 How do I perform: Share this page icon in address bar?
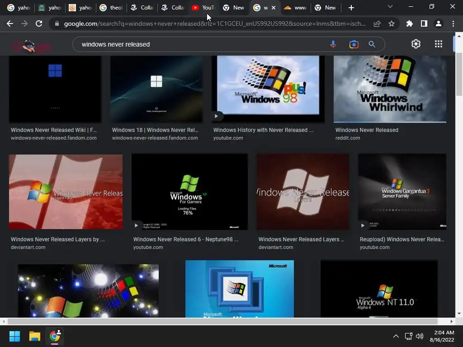(377, 23)
